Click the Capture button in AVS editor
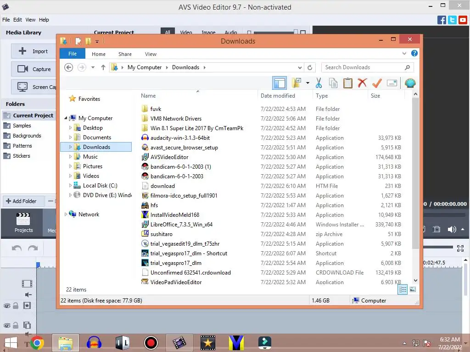This screenshot has width=470, height=352. (34, 69)
